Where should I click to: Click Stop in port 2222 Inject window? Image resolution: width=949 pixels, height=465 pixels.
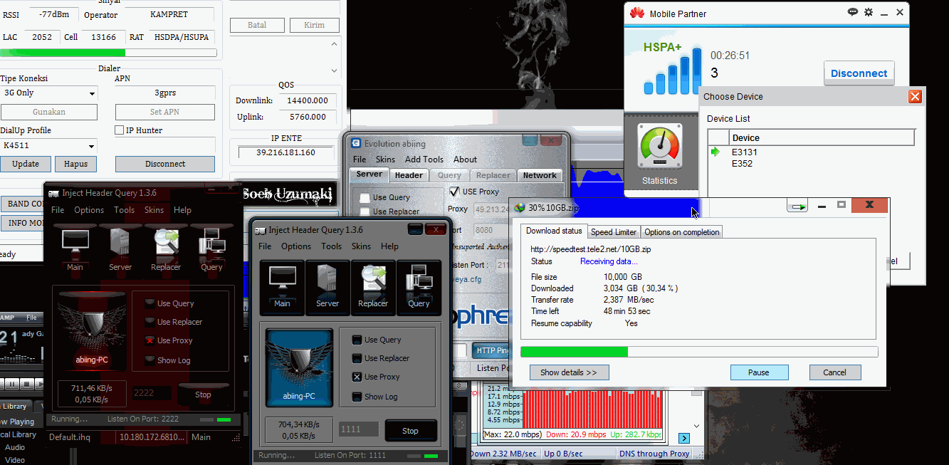point(203,394)
